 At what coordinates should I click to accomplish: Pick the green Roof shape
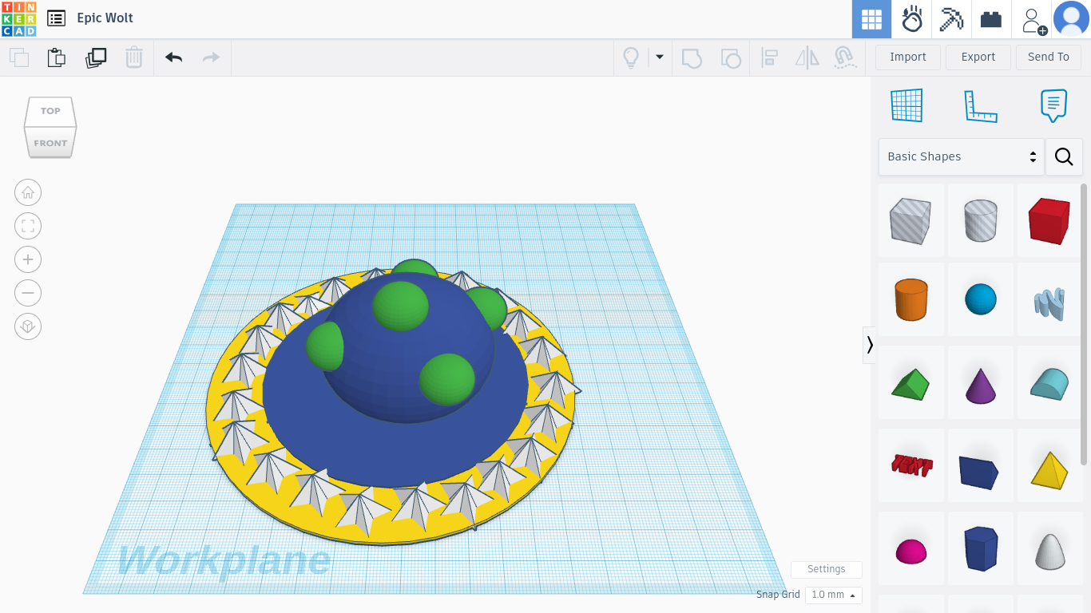click(911, 384)
